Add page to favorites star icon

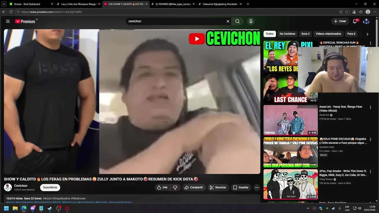click(x=347, y=12)
